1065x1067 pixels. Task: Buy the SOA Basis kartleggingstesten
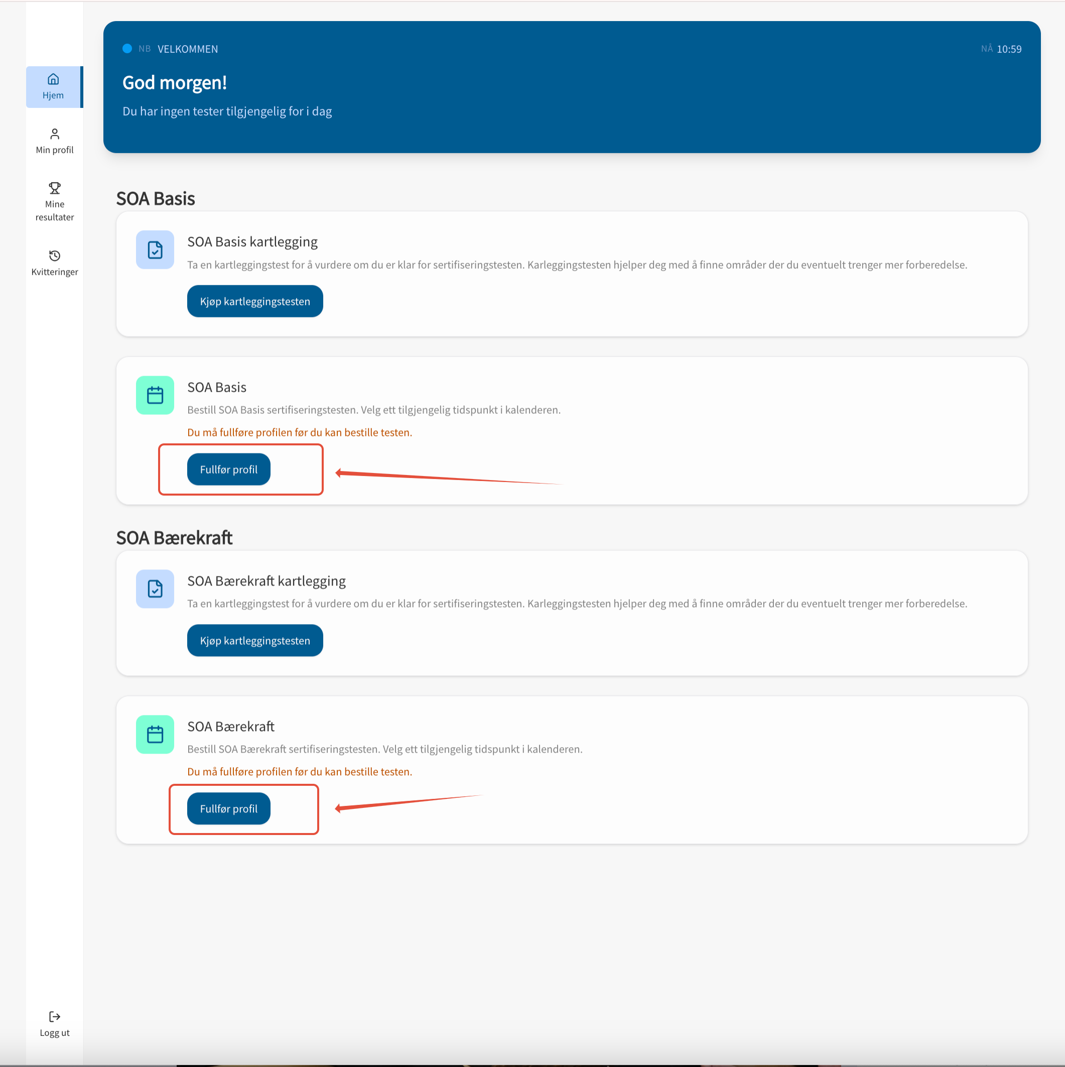254,302
